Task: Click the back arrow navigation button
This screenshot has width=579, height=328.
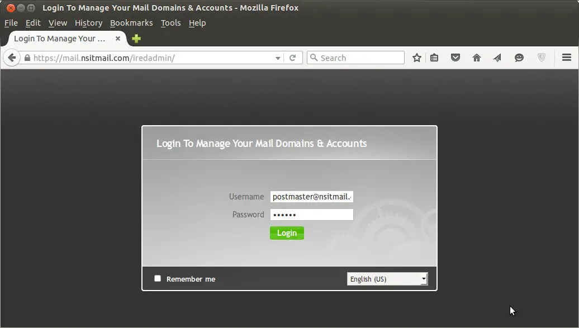Action: point(12,58)
